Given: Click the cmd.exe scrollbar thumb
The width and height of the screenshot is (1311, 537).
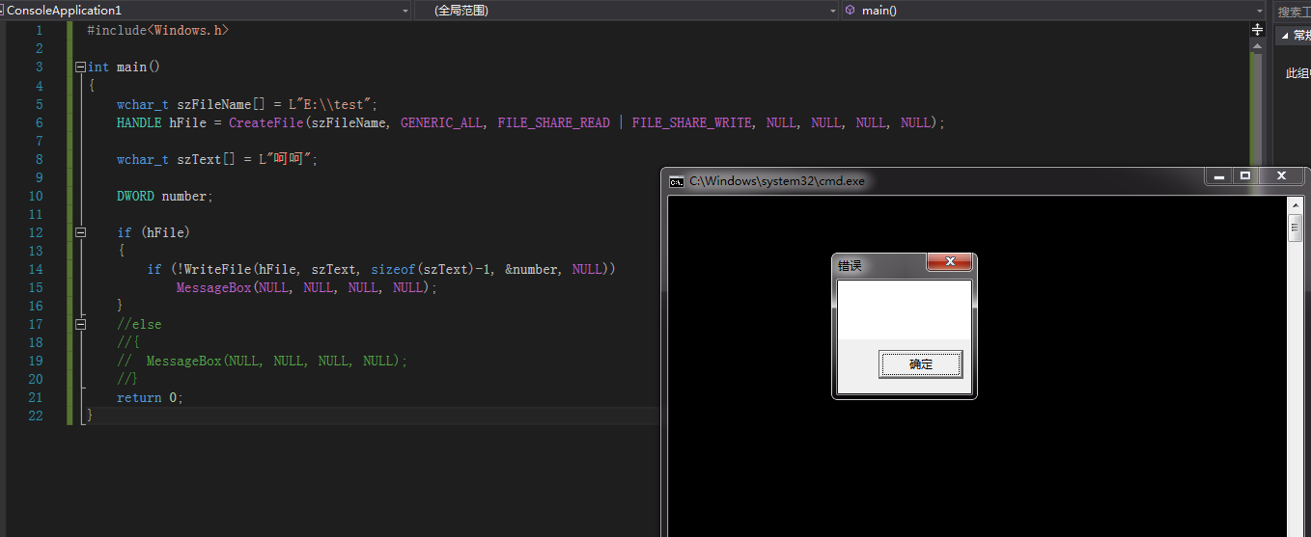Looking at the screenshot, I should coord(1296,228).
